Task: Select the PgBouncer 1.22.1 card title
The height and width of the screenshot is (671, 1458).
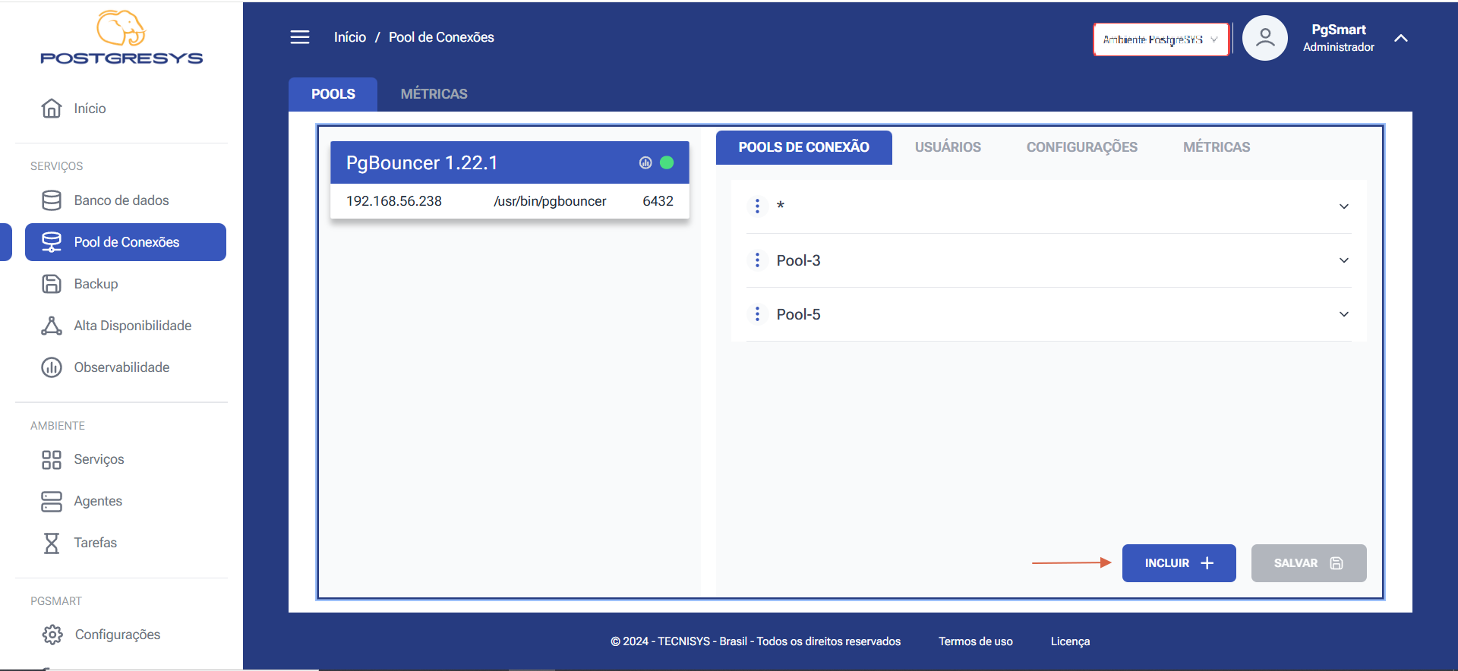Action: coord(422,163)
